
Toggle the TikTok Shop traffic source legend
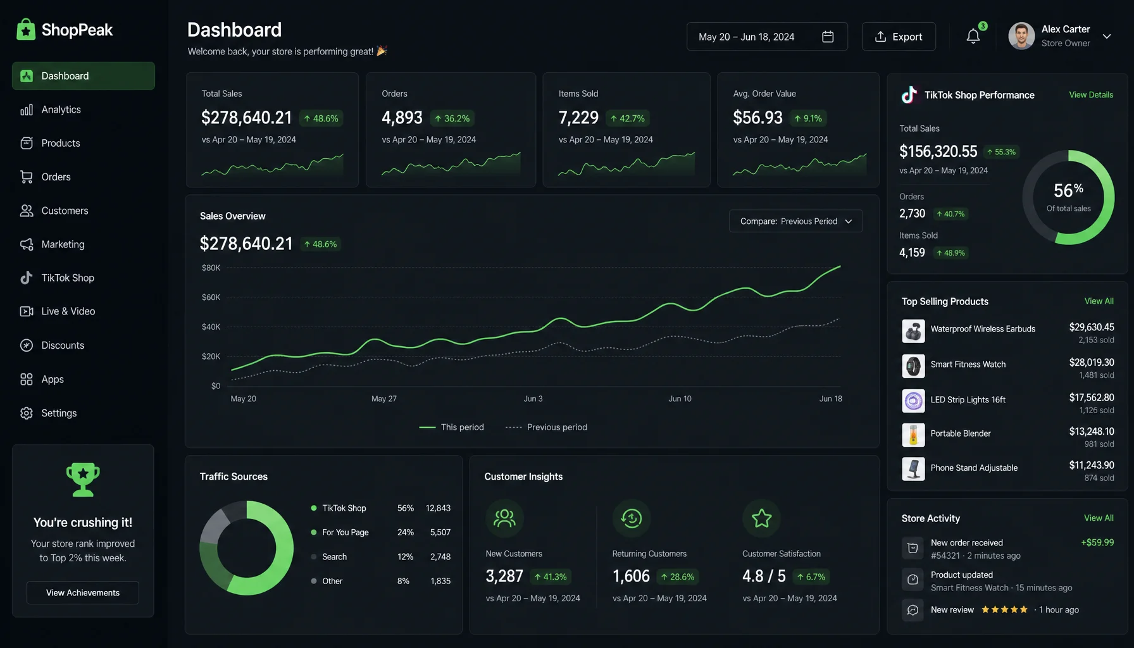pyautogui.click(x=339, y=508)
